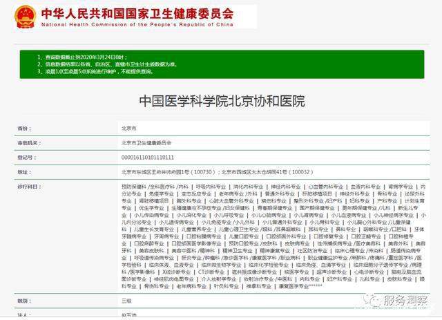Click the 审批机关 row label
Viewport: 442px width, 320px height.
click(26, 143)
